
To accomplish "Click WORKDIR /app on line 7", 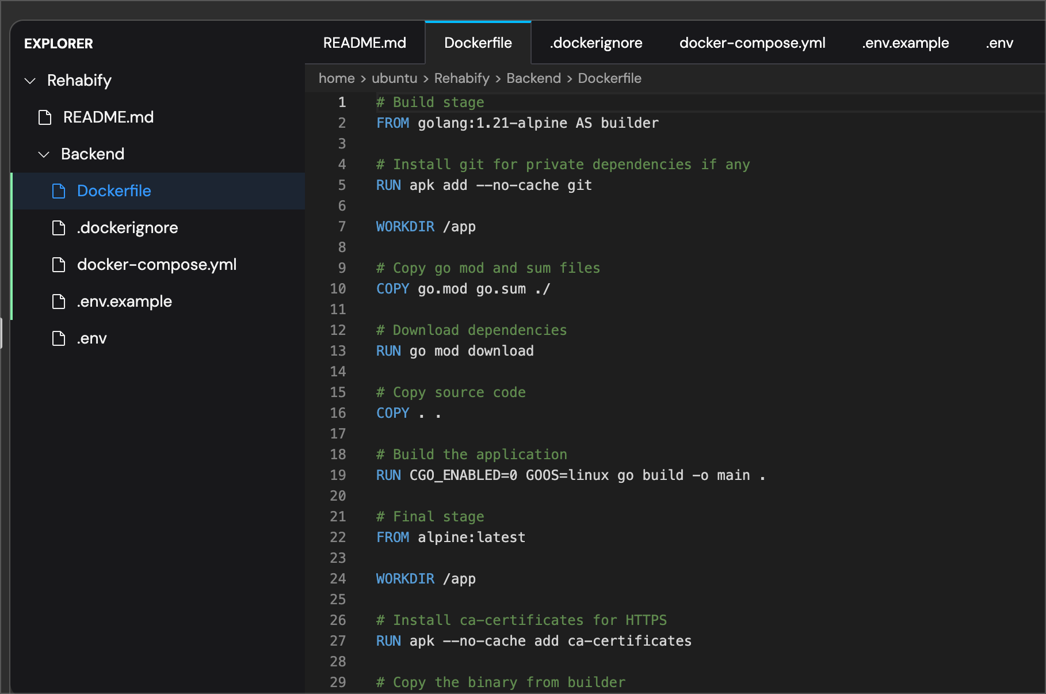I will click(x=426, y=227).
